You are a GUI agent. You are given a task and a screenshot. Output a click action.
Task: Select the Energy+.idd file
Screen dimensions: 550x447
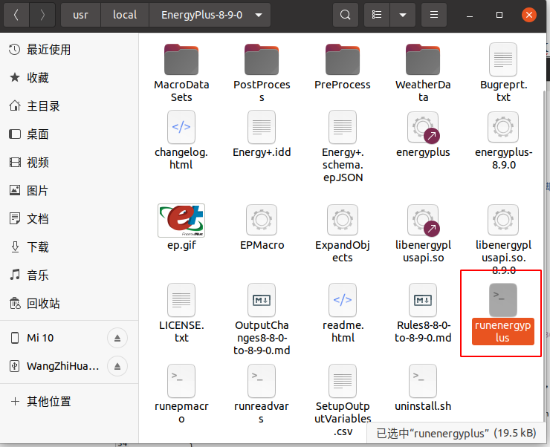[x=262, y=134]
